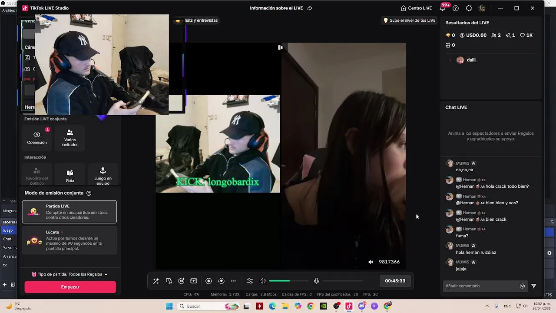Open Windows Start menu
556x313 pixels.
[169, 306]
